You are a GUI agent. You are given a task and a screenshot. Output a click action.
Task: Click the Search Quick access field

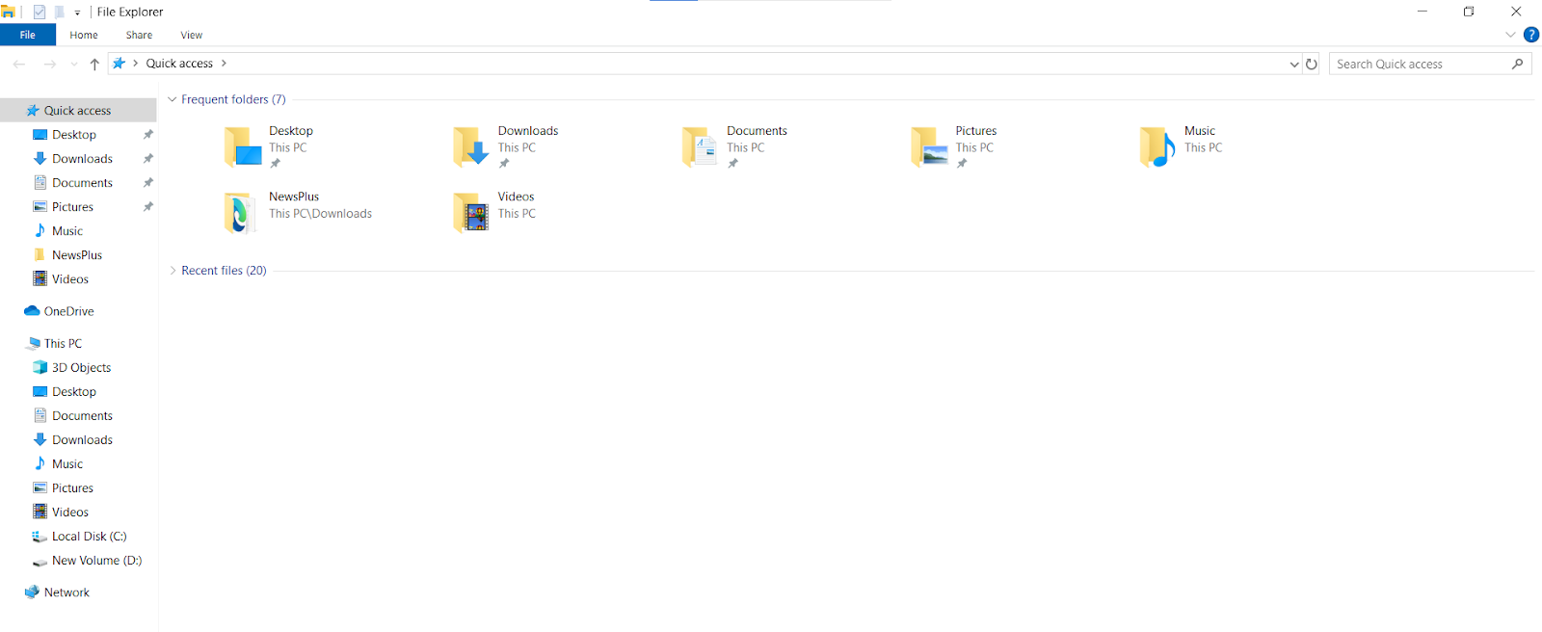1417,65
